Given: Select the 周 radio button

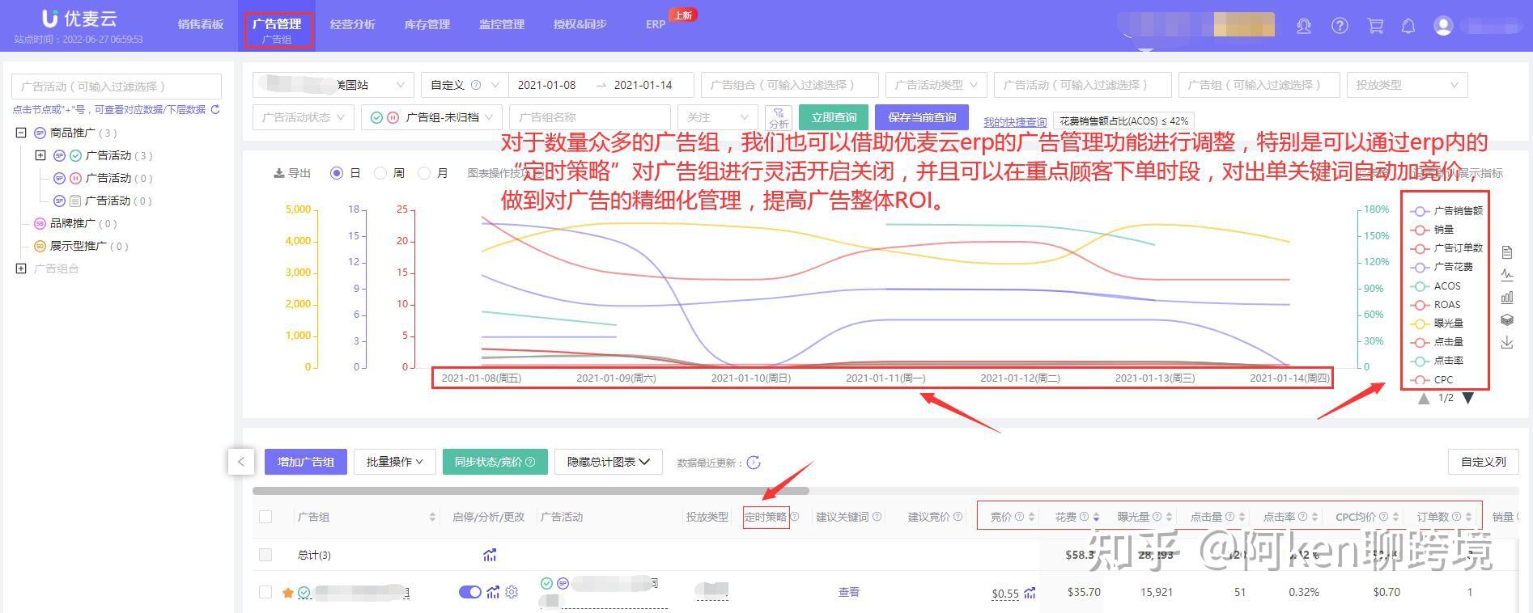Looking at the screenshot, I should [380, 173].
